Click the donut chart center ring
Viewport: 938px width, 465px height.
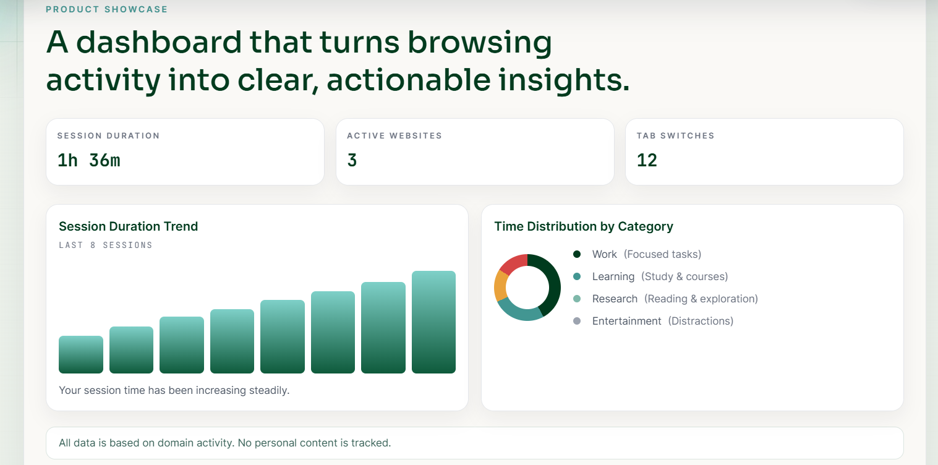pyautogui.click(x=527, y=287)
